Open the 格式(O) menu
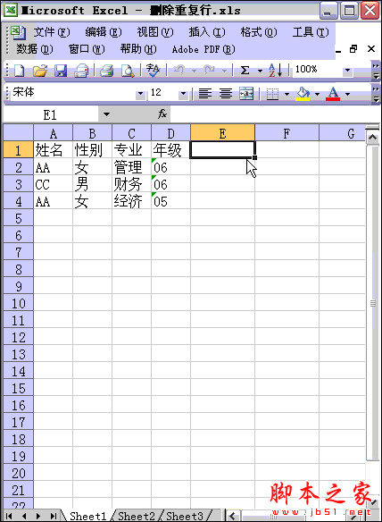Viewport: 382px width, 522px height. 259,32
